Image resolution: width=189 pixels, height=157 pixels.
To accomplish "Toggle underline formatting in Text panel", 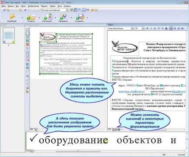I will [x=155, y=28].
